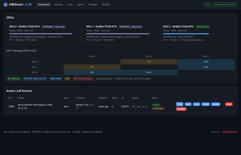Click the PHB cell in GPU 0 row
The image size is (241, 155).
[149, 62]
